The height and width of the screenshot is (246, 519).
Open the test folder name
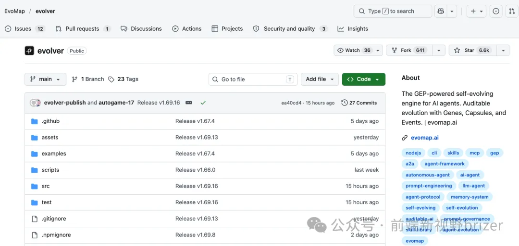click(47, 202)
